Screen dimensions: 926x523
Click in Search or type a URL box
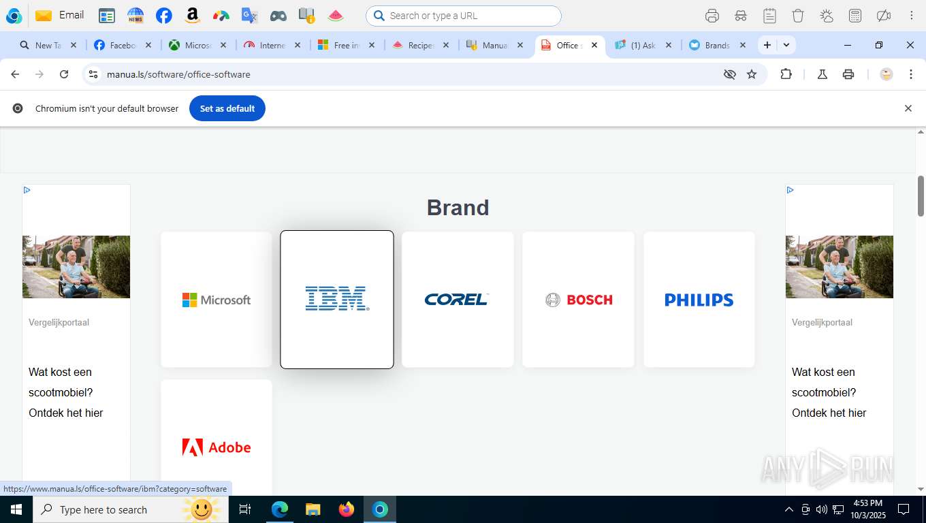[464, 16]
